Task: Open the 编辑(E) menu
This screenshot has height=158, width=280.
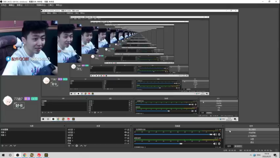Action: 12,5
